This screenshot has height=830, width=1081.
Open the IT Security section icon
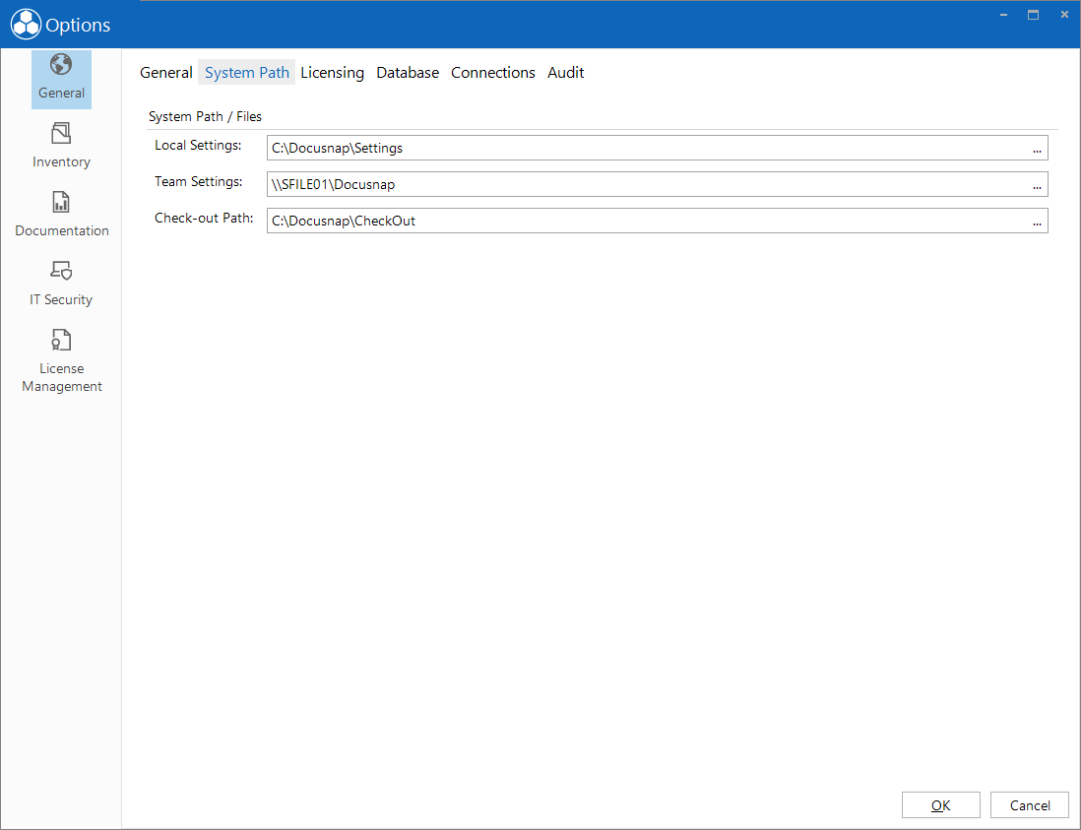tap(61, 270)
